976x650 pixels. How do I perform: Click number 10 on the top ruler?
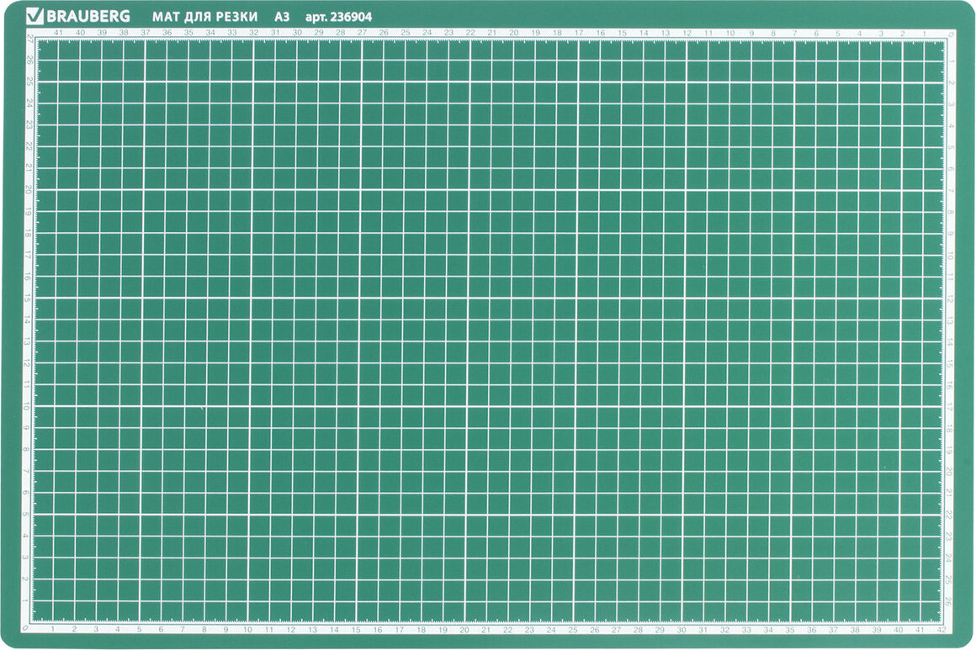[x=730, y=33]
